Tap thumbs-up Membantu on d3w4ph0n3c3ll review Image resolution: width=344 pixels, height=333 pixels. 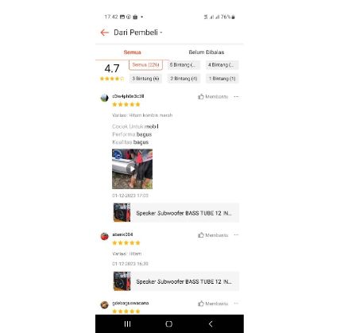coord(213,97)
